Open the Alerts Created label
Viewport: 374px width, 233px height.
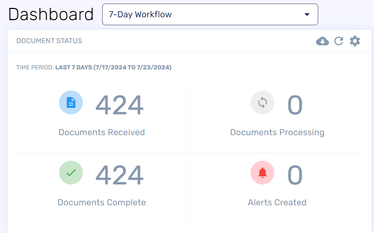point(277,202)
